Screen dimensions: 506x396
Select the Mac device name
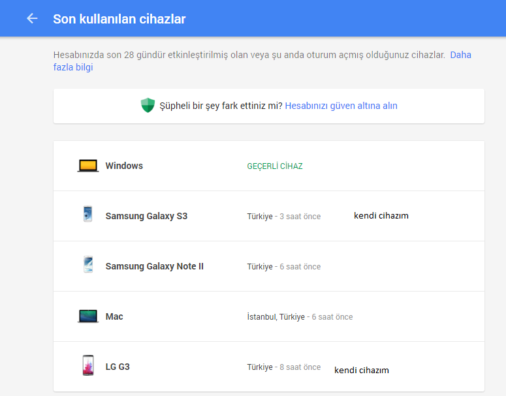114,316
